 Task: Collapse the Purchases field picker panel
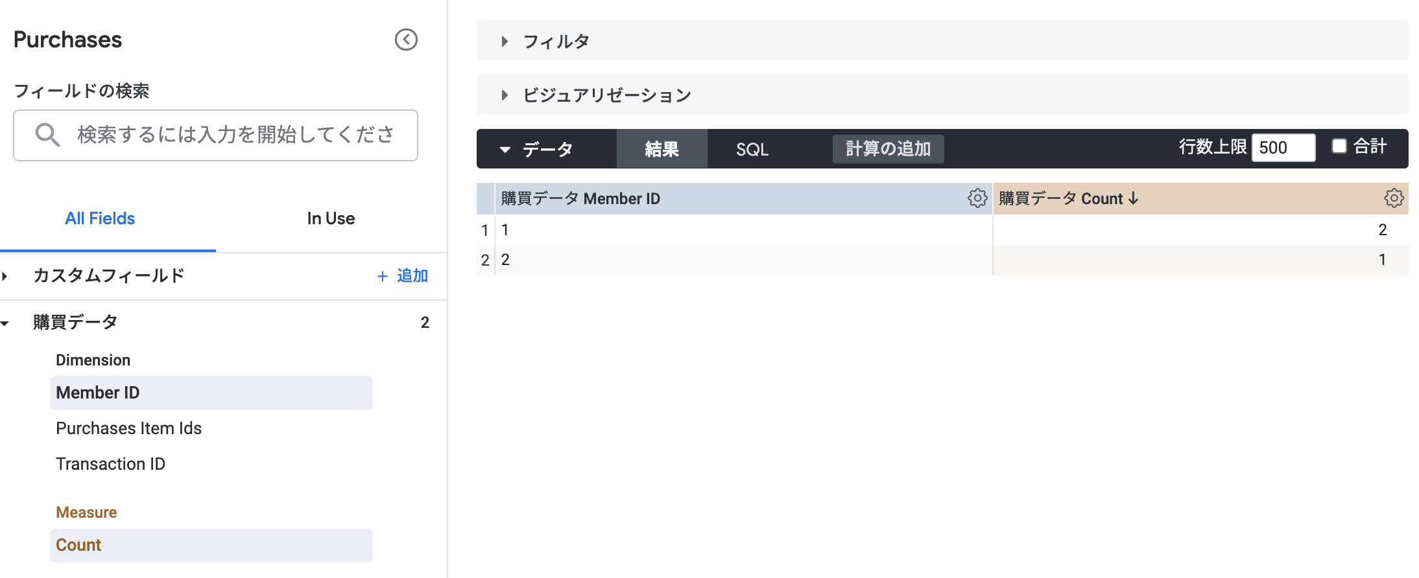coord(406,40)
